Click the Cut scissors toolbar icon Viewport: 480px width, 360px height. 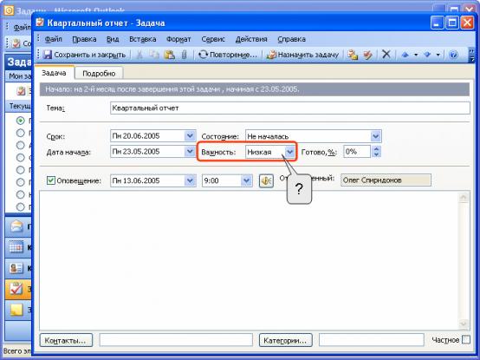pyautogui.click(x=139, y=55)
